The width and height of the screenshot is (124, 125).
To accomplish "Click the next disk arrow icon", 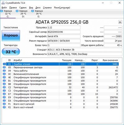I will point(120,22).
